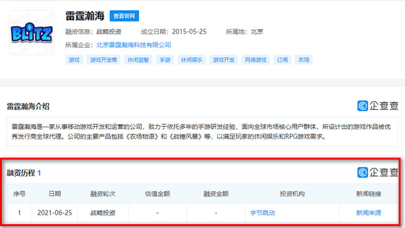Viewport: 405px width, 228px height.
Task: Select the 游戏开发商 tag
Action: coord(104,60)
